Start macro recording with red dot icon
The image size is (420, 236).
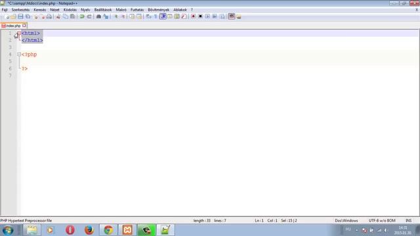click(193, 16)
